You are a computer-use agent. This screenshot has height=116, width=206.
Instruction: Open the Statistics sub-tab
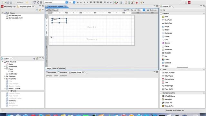(63, 76)
